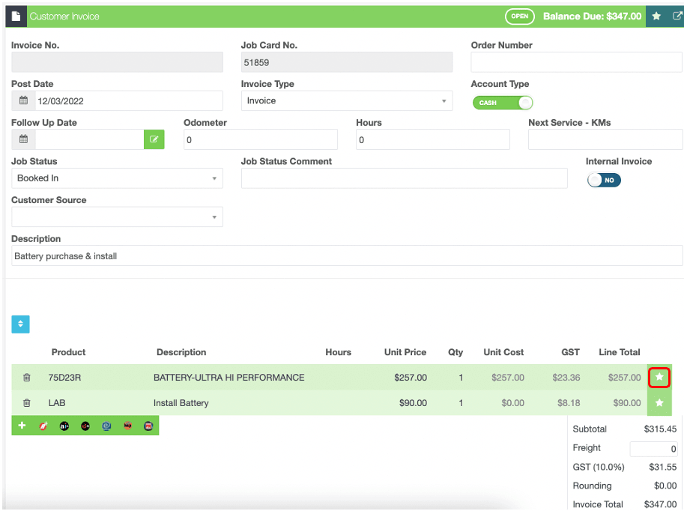Click the Job Card No. field 51859
The height and width of the screenshot is (511, 684).
[x=347, y=62]
